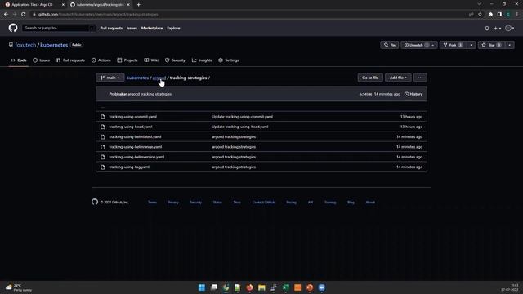
Task: Click the Unwatch button
Action: coord(416,45)
